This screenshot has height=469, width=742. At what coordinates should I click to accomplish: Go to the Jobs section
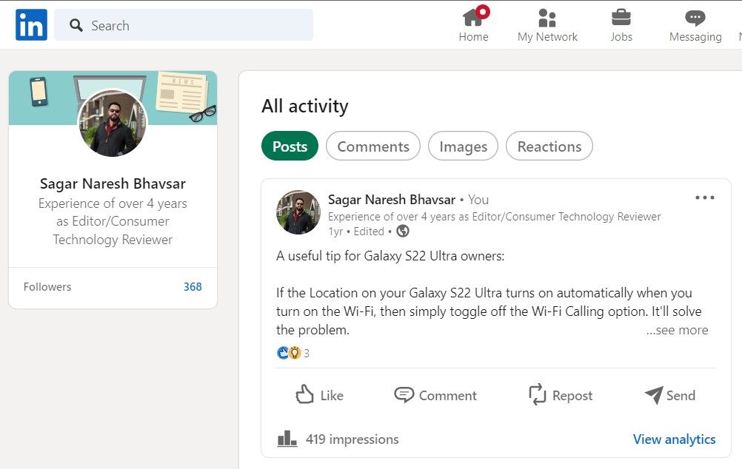pos(621,24)
